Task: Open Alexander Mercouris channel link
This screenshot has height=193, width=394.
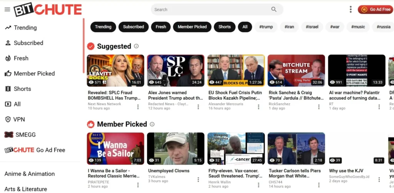Action: (225, 104)
